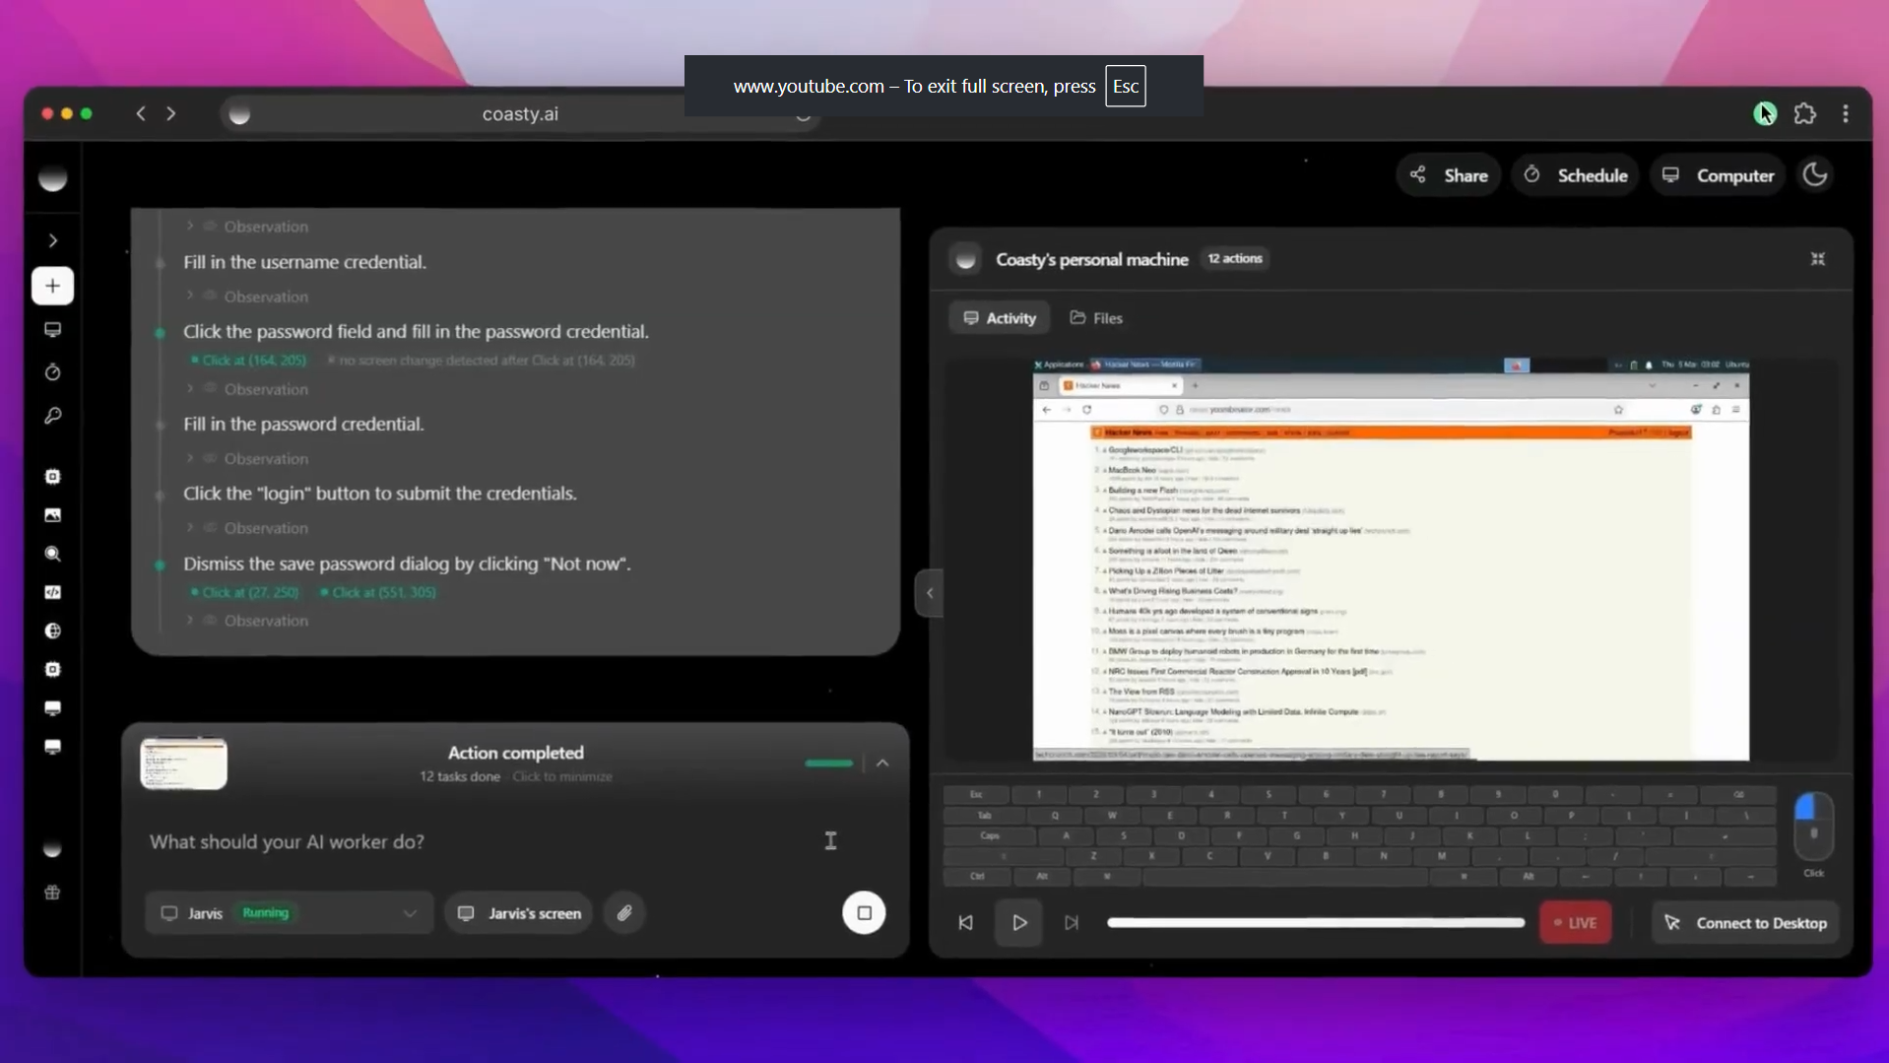Open the browser extensions puzzle icon
This screenshot has height=1063, width=1889.
tap(1804, 113)
